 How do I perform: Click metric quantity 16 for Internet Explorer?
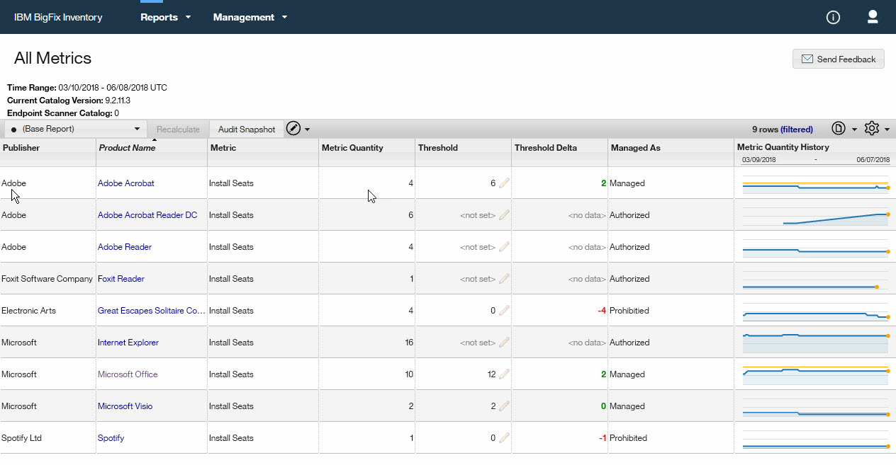[409, 343]
